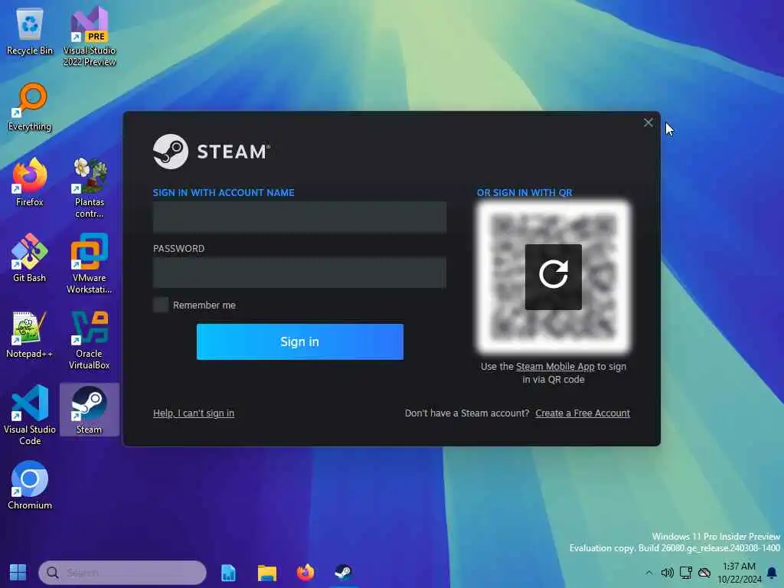Click the taskbar Search box
The height and width of the screenshot is (588, 784).
coord(122,572)
